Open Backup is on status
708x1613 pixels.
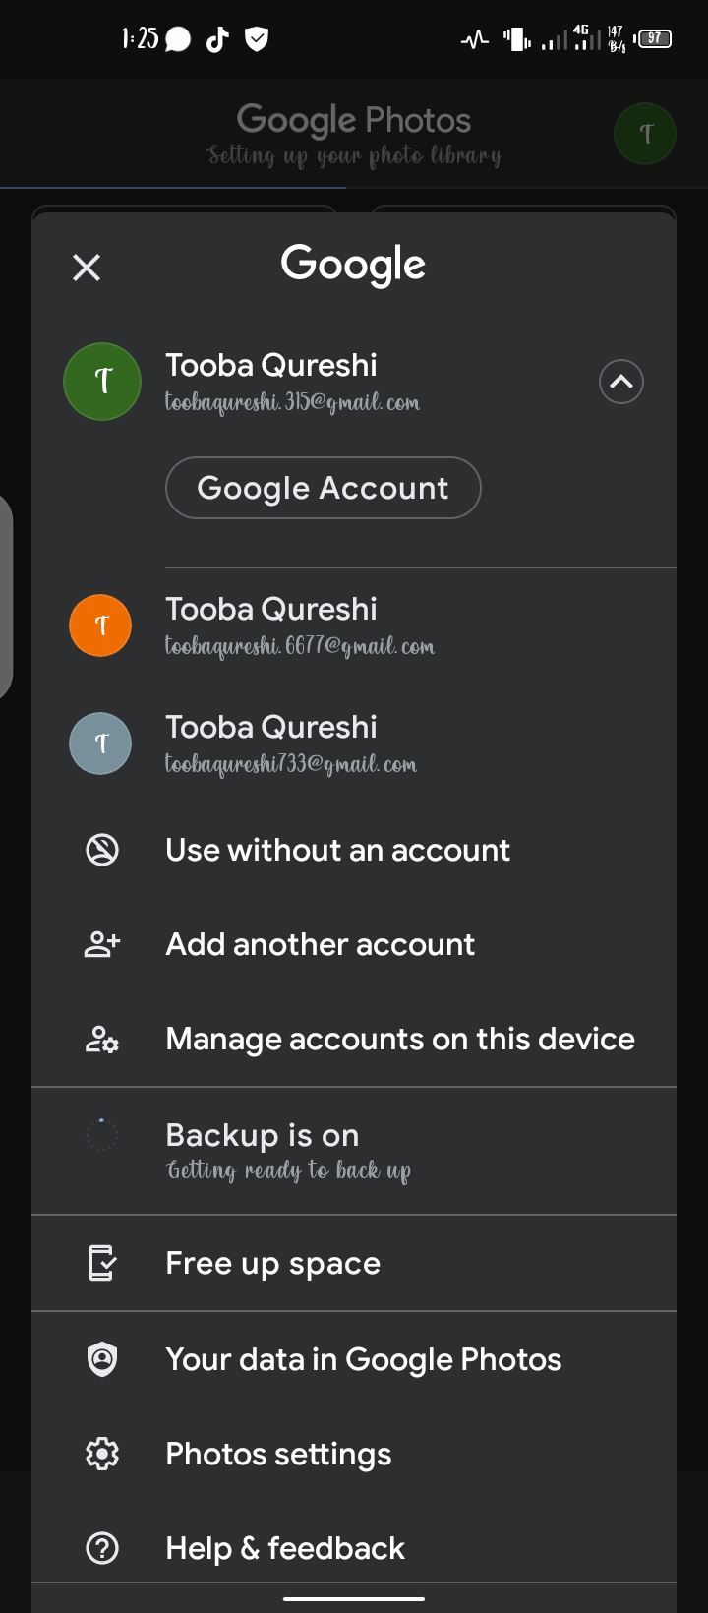click(287, 1150)
